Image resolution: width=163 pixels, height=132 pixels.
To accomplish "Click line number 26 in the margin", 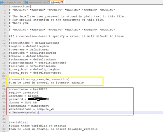I will coord(4,89).
